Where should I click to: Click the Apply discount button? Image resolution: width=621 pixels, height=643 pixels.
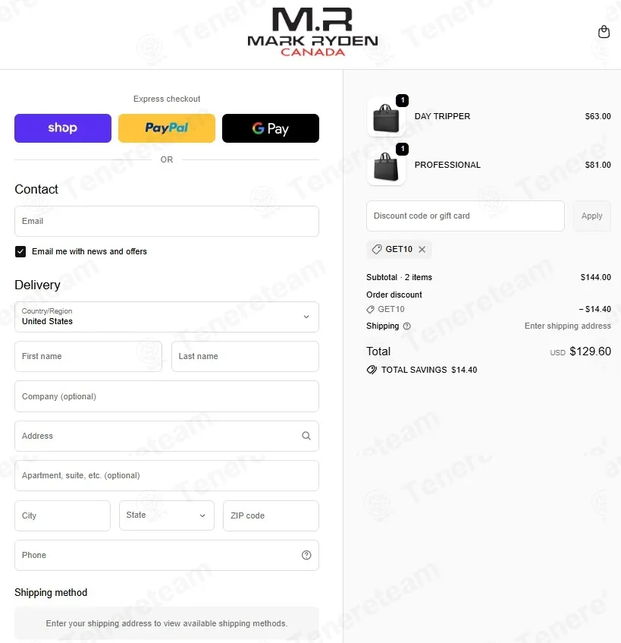(x=592, y=216)
